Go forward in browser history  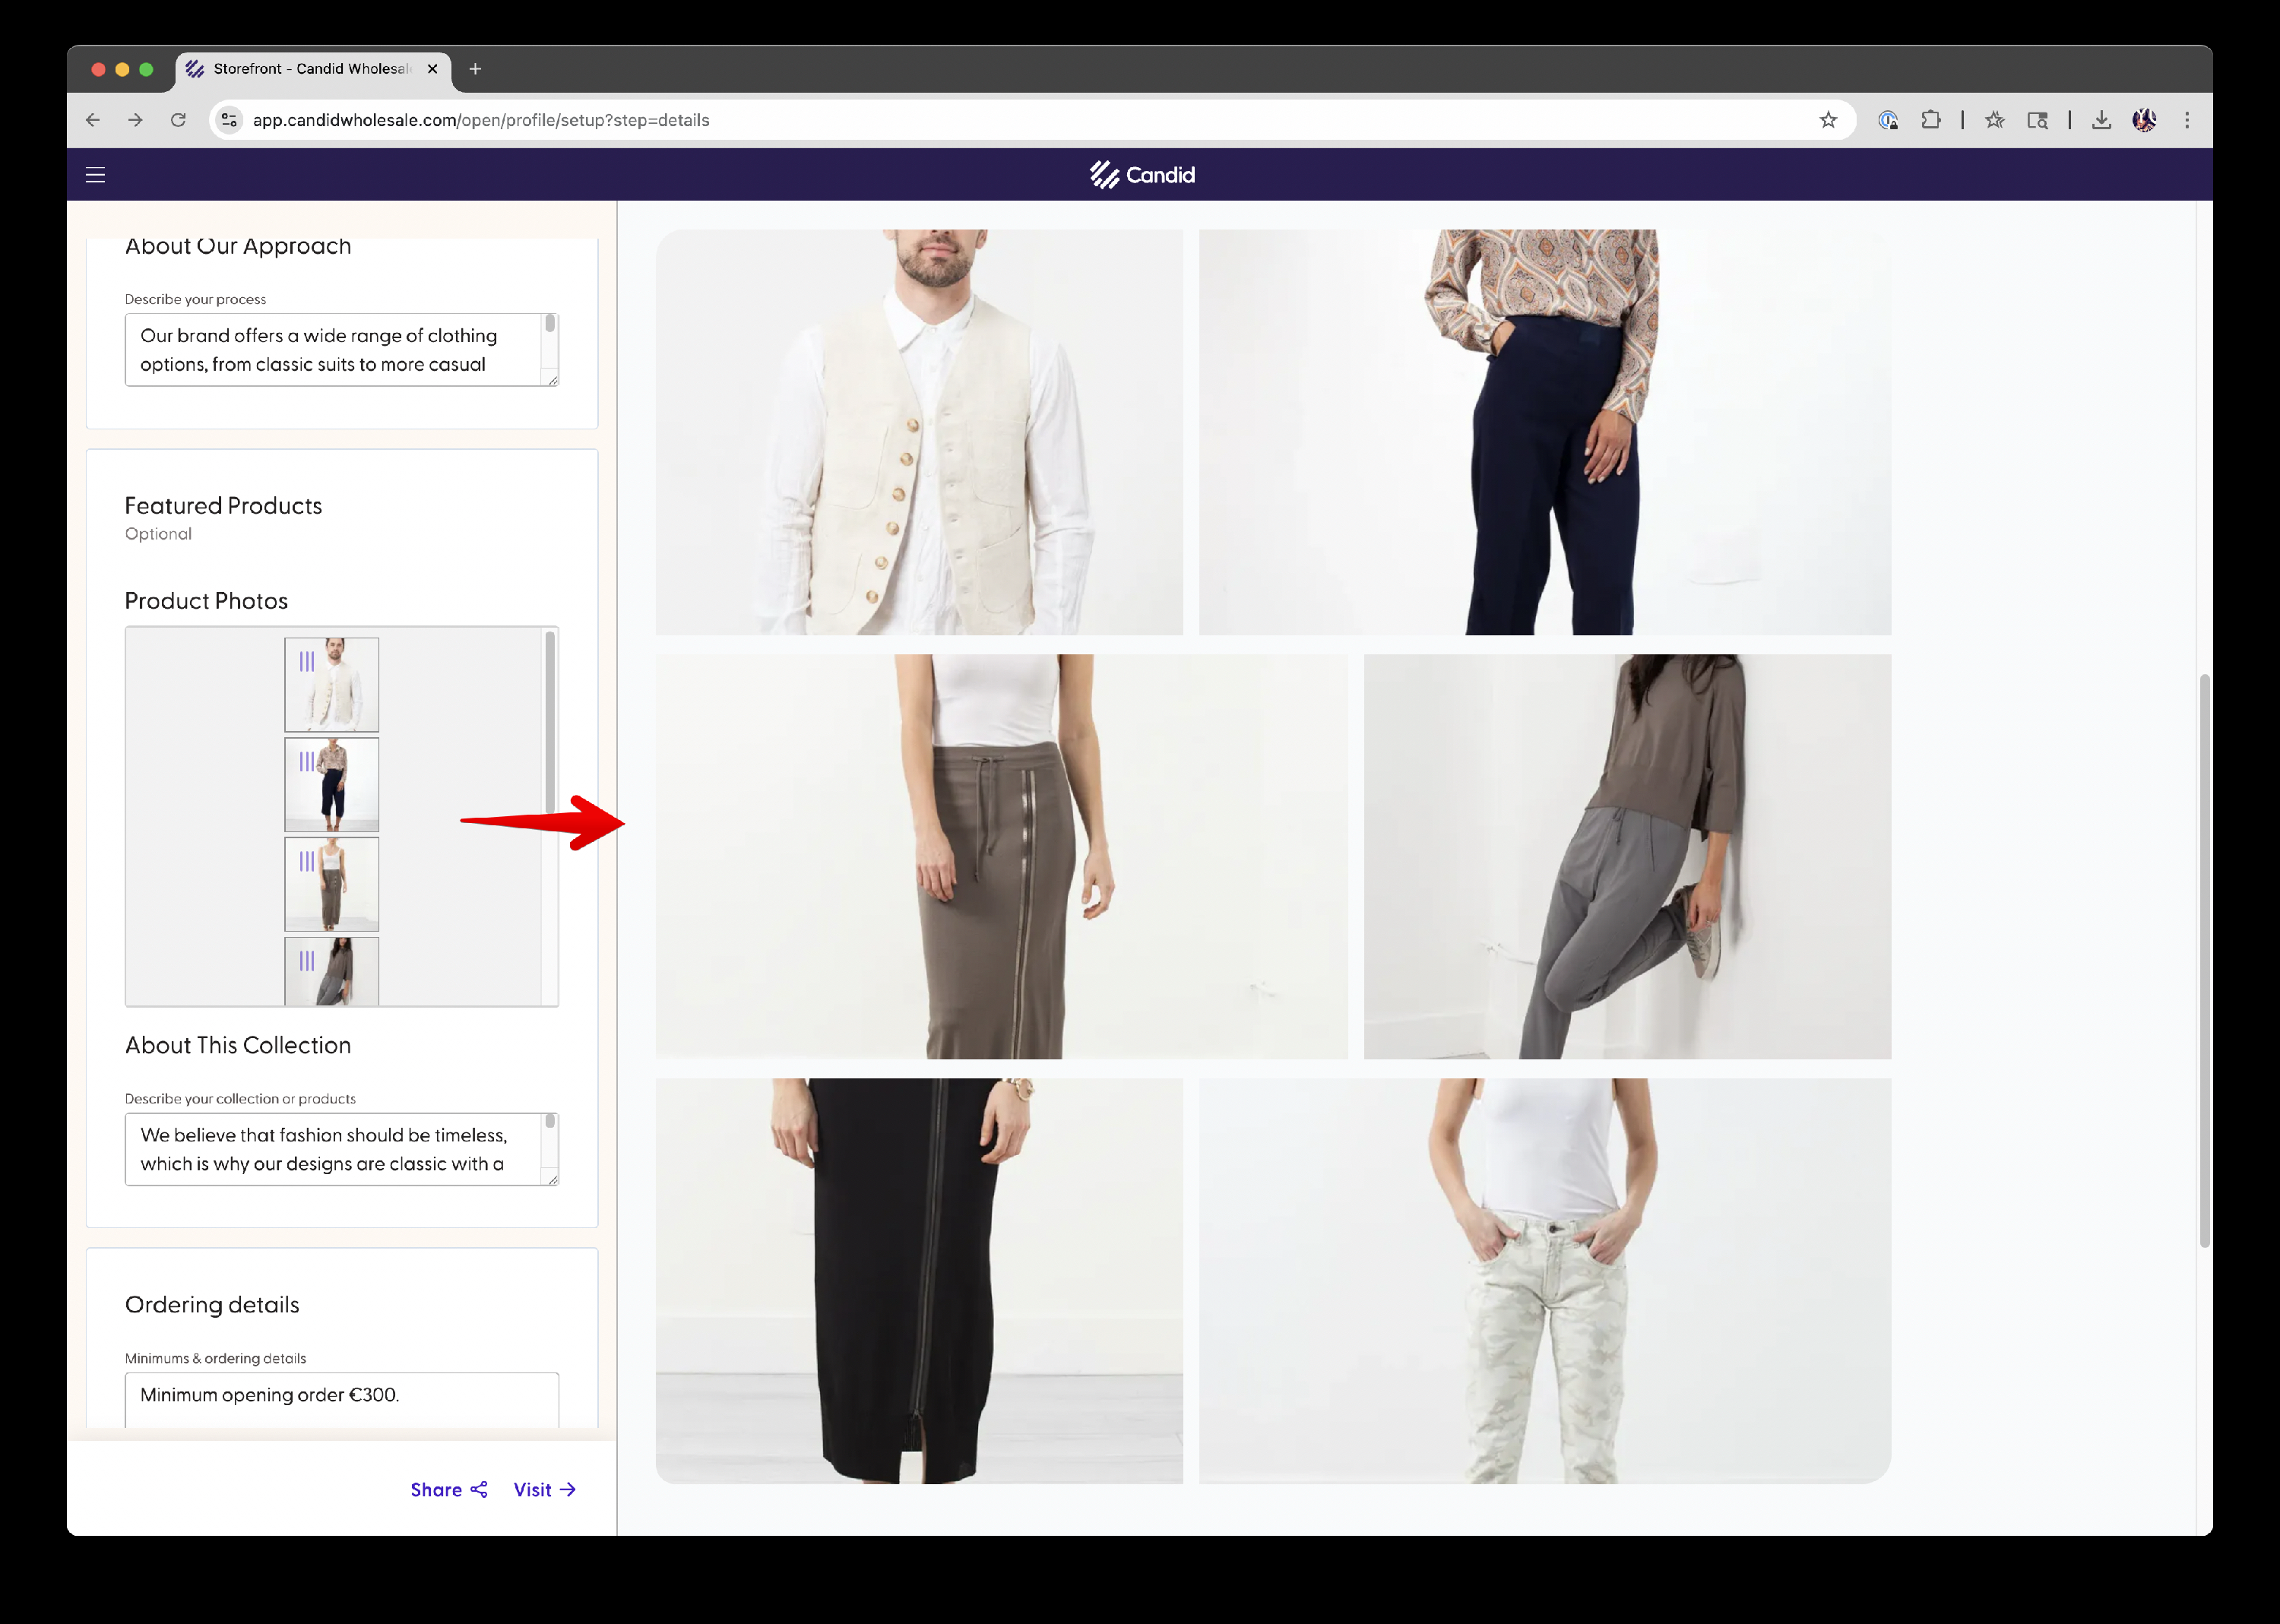[x=136, y=120]
